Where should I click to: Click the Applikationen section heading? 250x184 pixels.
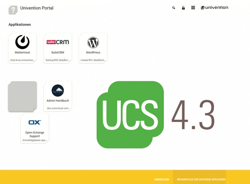click(x=20, y=24)
